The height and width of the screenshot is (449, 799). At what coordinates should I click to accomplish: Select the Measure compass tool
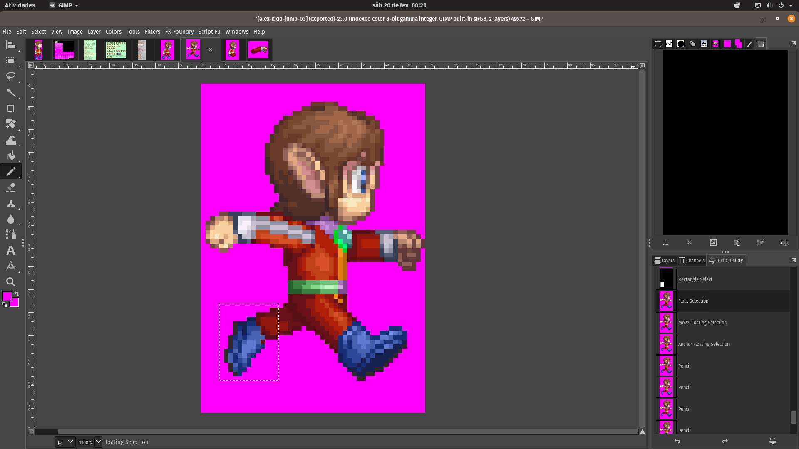[11, 266]
